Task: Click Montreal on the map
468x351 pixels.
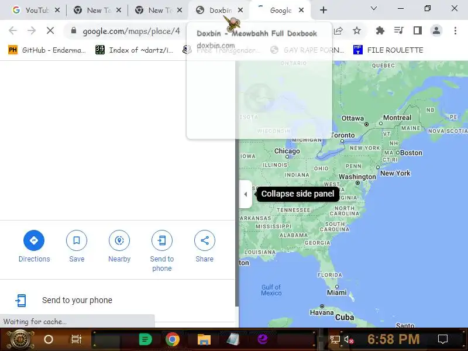Action: (x=397, y=118)
